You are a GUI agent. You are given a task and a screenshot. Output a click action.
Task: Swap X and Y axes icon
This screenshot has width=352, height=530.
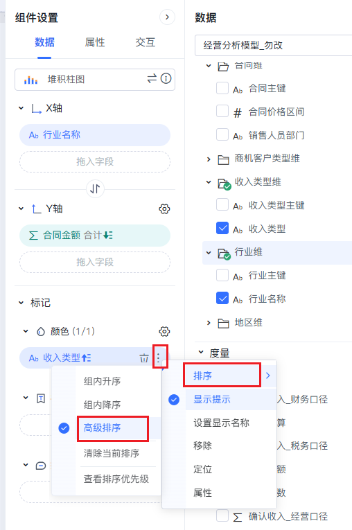click(95, 188)
